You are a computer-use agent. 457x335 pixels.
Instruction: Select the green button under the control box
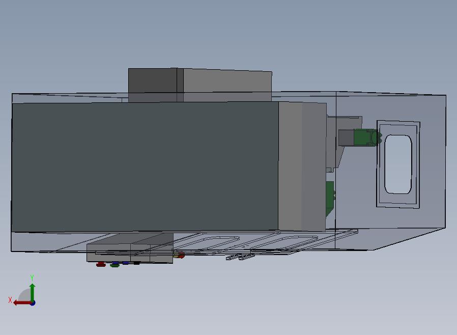114,265
